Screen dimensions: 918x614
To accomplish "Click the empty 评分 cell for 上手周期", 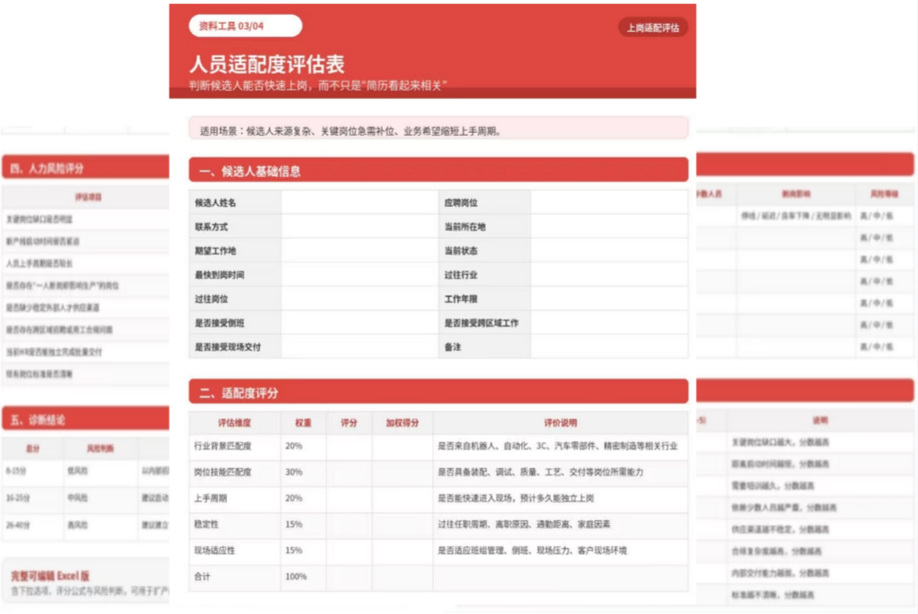I will [349, 500].
